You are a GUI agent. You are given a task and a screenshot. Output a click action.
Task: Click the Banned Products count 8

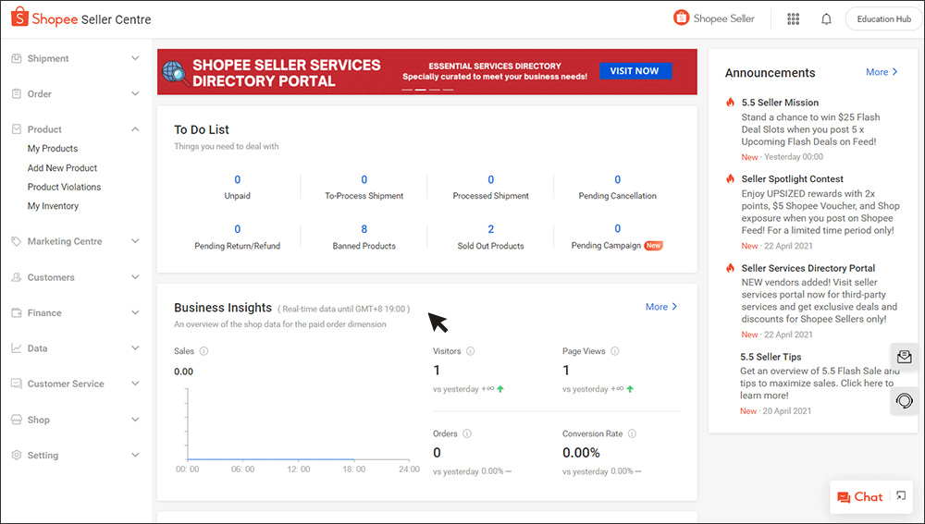pyautogui.click(x=364, y=229)
